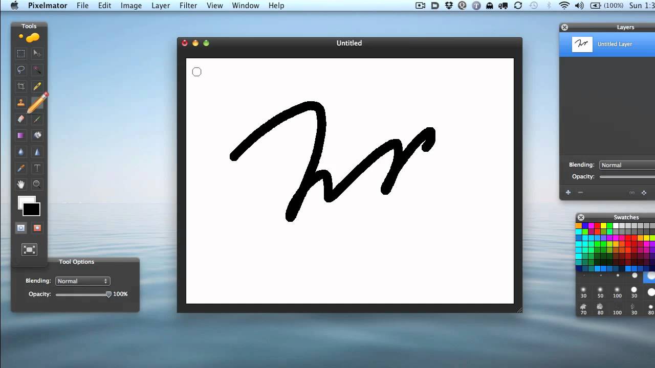Select the Untitled Layer thumbnail
This screenshot has width=655, height=368.
582,44
